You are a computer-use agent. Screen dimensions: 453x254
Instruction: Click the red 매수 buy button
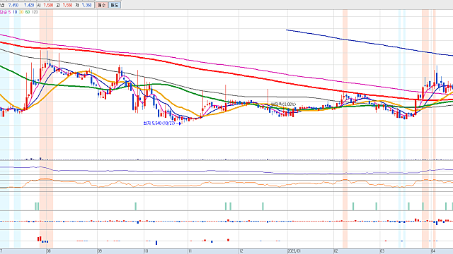pos(102,5)
